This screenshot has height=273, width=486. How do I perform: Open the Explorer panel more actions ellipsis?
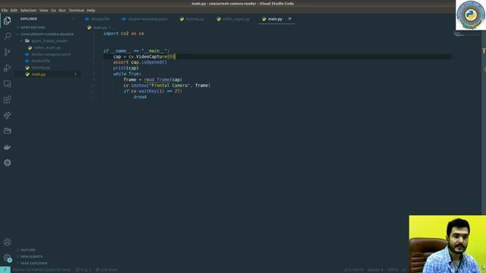tap(74, 19)
